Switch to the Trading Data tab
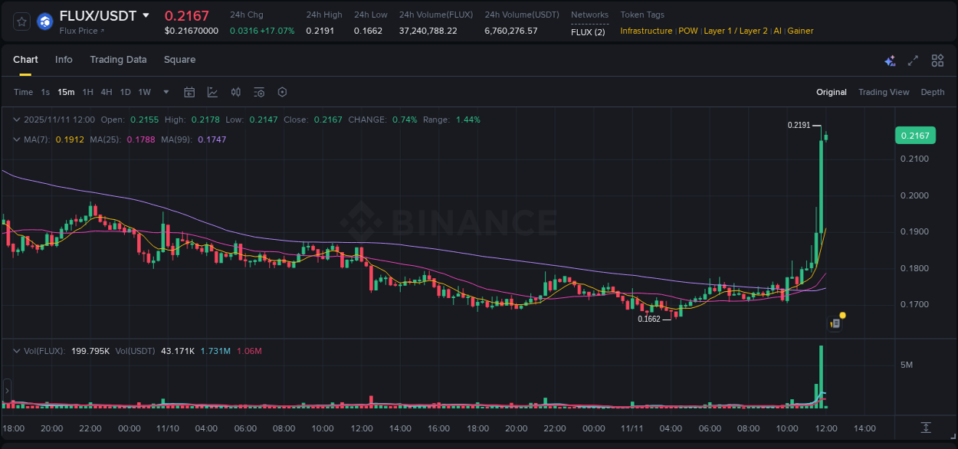The height and width of the screenshot is (449, 958). pos(118,59)
